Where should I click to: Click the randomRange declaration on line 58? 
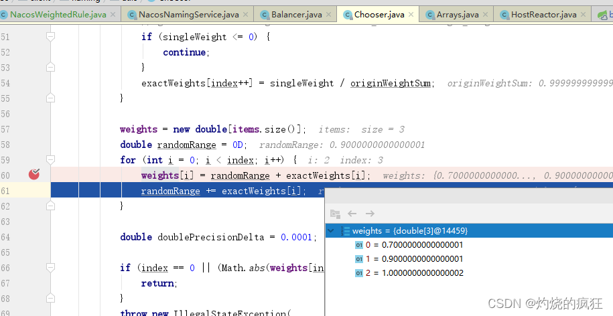(x=186, y=145)
